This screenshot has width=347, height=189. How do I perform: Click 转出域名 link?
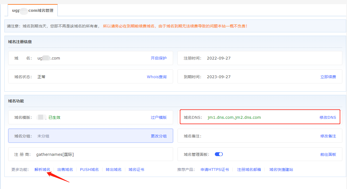(113, 170)
